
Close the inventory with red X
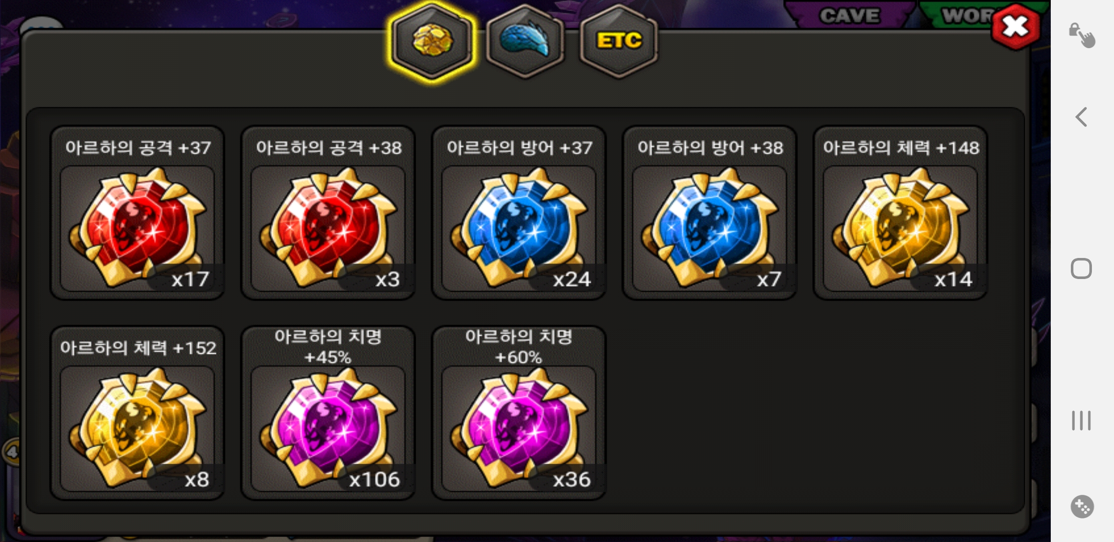coord(1015,27)
